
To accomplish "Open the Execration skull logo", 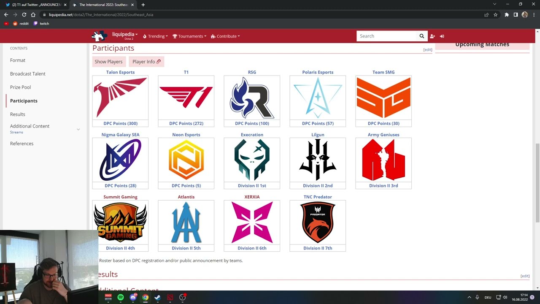I will [252, 160].
